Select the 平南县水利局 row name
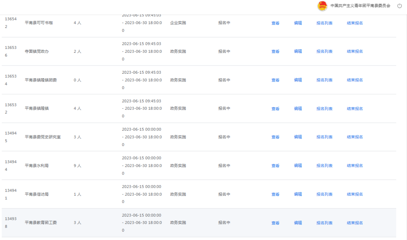407x240 pixels. click(x=37, y=166)
